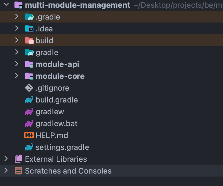Select the gradlew.bat file

pos(56,124)
